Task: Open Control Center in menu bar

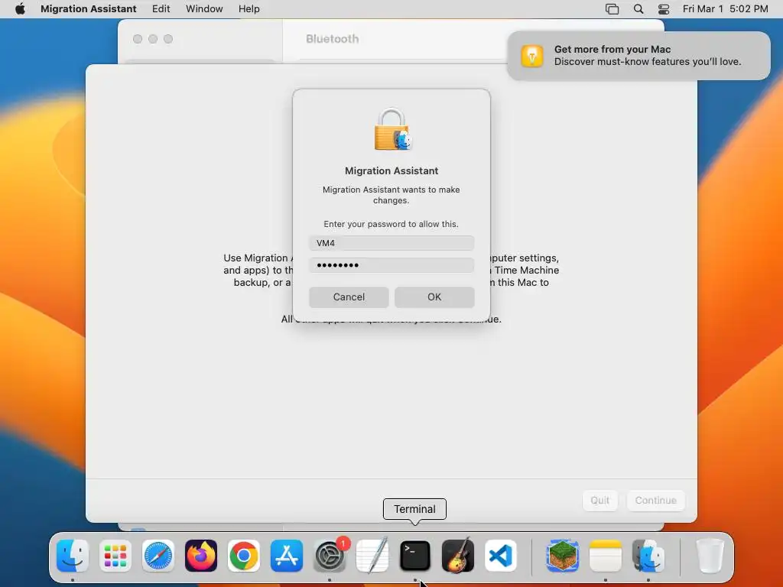Action: tap(664, 9)
